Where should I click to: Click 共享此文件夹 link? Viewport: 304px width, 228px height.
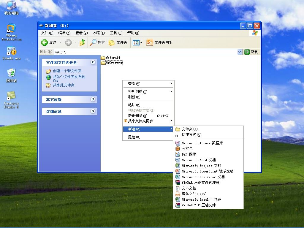64,85
